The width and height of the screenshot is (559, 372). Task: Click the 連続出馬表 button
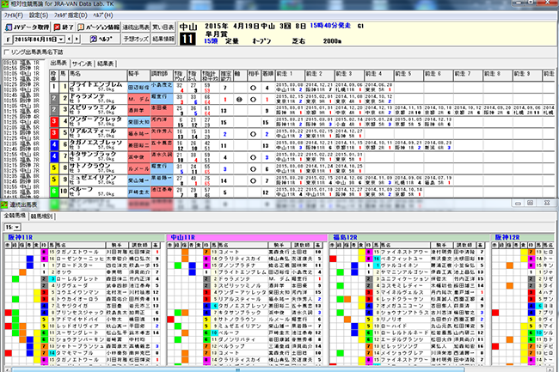tap(136, 27)
